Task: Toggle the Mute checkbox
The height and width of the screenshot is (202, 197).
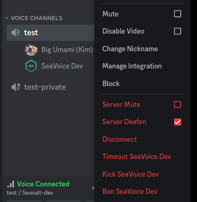Action: 177,14
